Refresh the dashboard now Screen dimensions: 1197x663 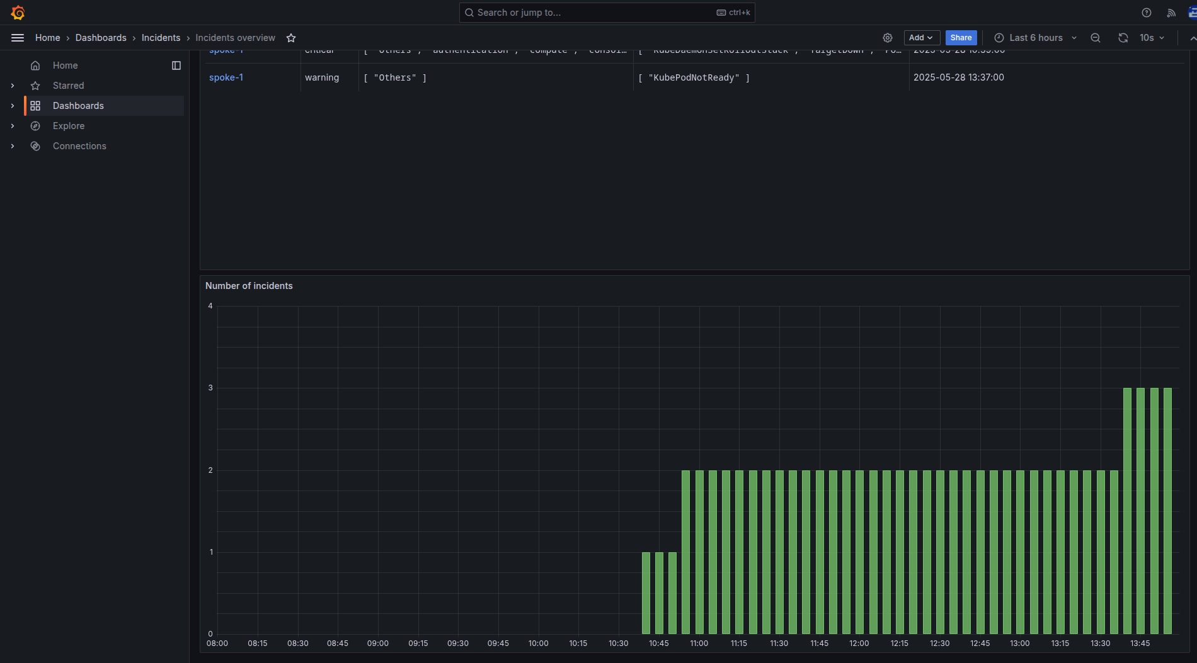point(1123,38)
